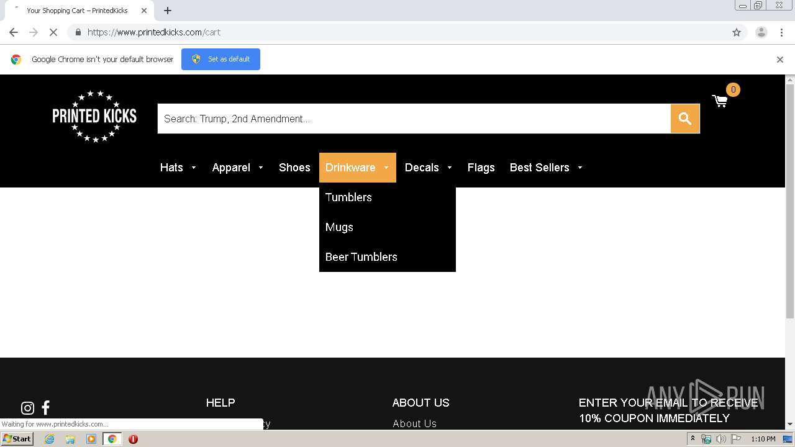Go to the Shoes category

click(x=294, y=168)
